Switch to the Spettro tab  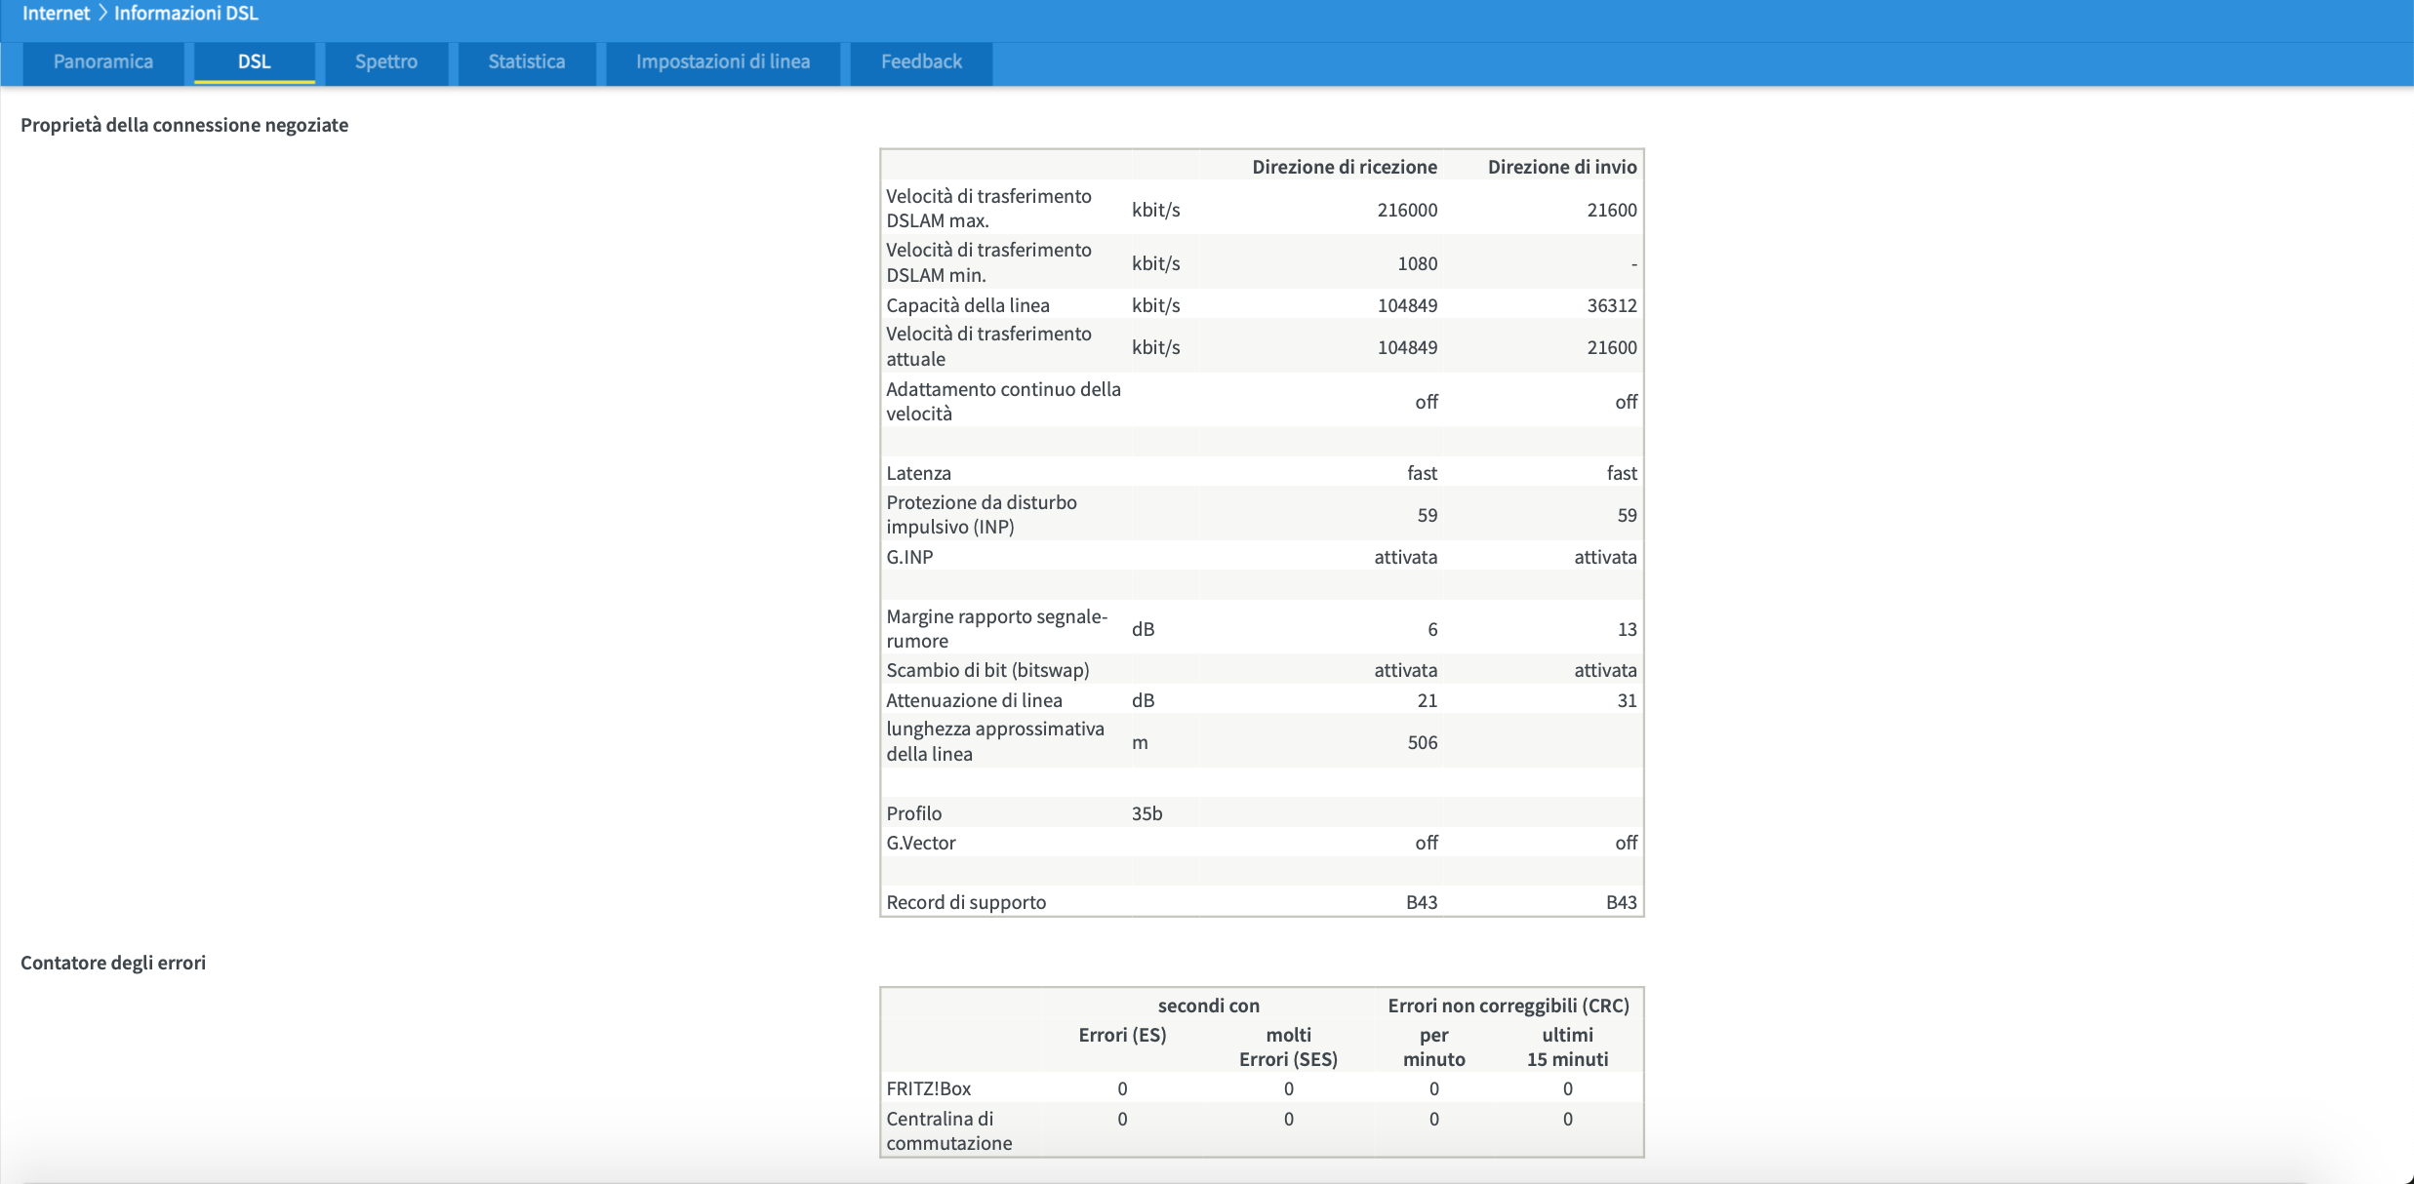(386, 62)
